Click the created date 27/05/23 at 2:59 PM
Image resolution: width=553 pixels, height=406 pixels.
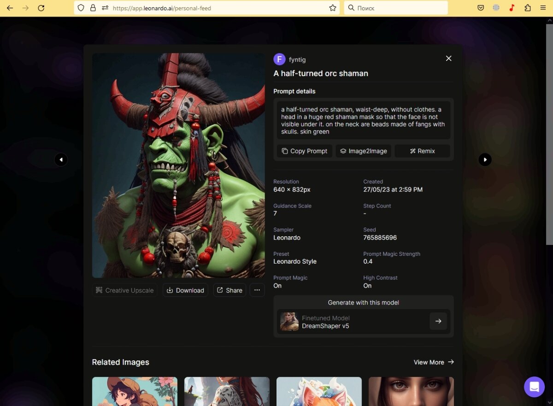tap(393, 189)
